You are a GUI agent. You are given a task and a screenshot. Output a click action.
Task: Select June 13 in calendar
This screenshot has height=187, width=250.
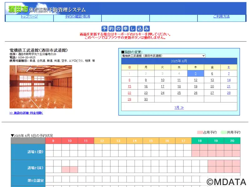tap(212, 80)
